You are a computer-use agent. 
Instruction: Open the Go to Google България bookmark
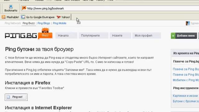pyautogui.click(x=40, y=17)
